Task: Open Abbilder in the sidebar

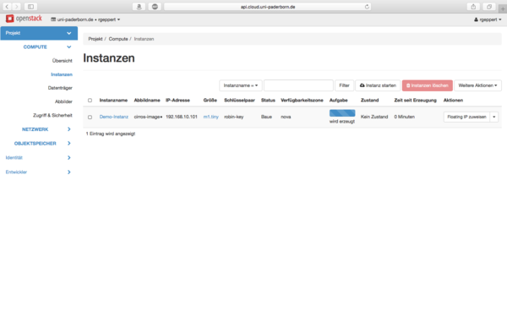Action: pos(63,101)
